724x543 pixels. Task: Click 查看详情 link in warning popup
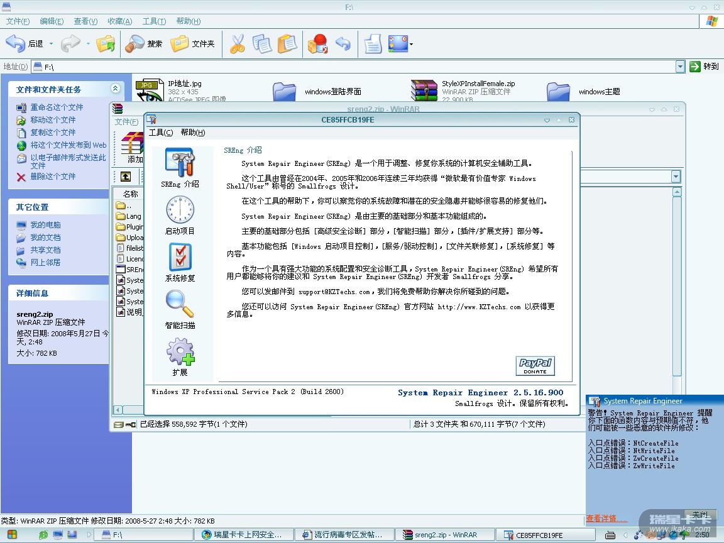tap(606, 518)
